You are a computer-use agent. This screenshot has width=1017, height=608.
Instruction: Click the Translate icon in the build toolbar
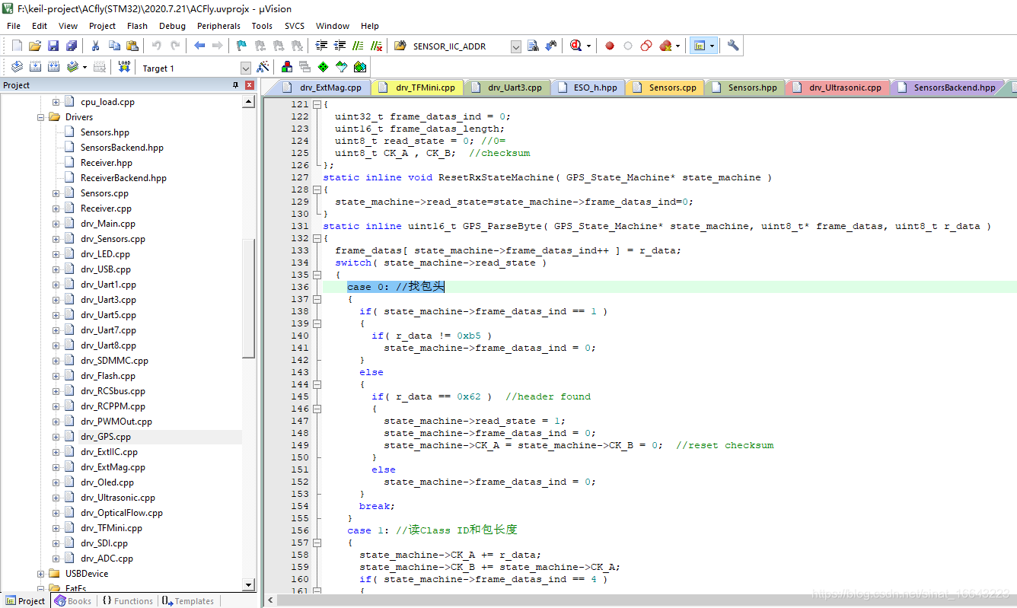coord(17,67)
